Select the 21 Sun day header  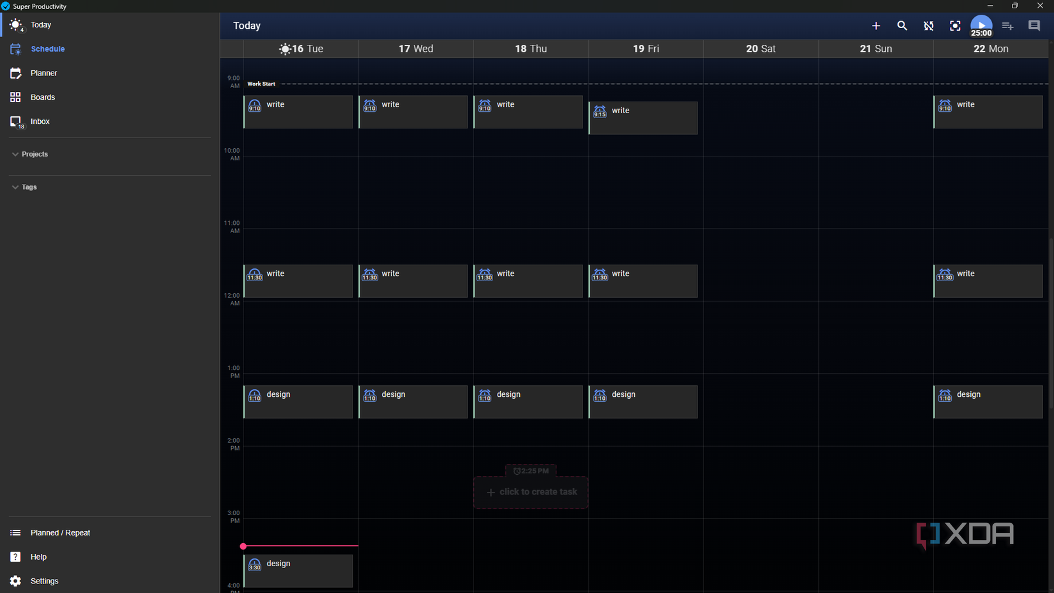876,49
